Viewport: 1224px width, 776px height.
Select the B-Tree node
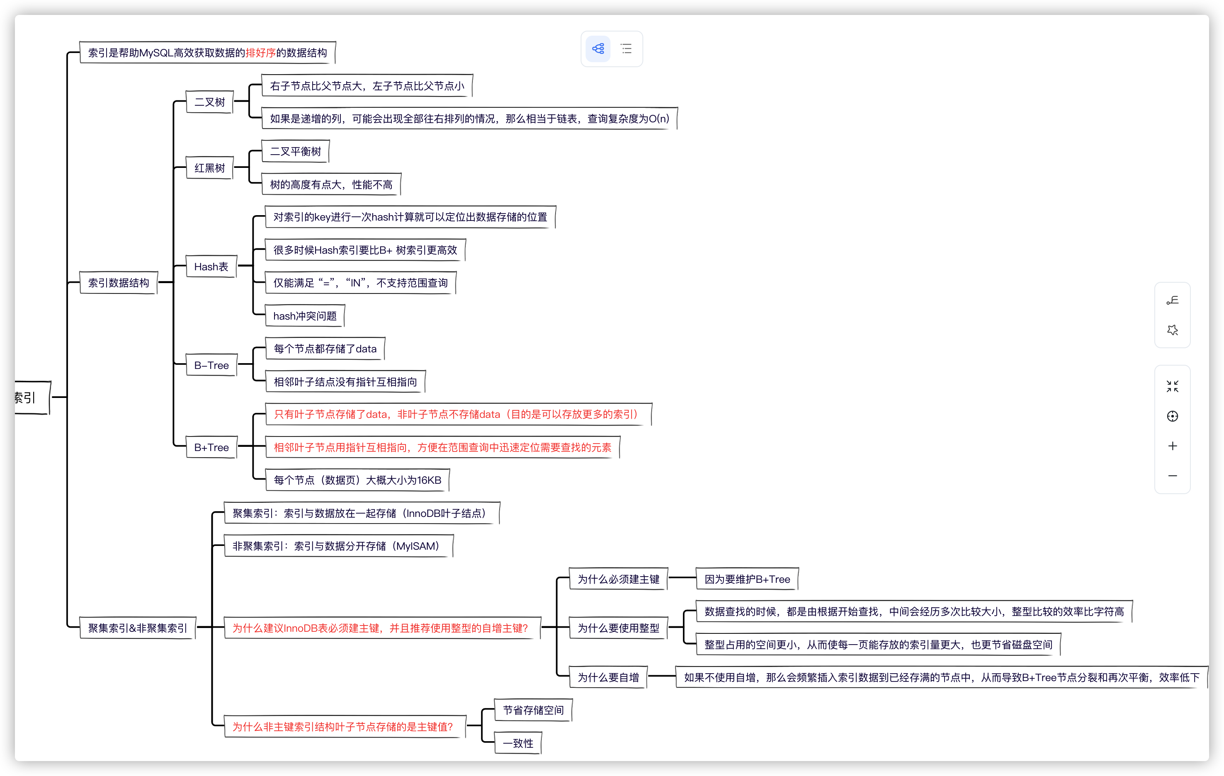pyautogui.click(x=211, y=365)
